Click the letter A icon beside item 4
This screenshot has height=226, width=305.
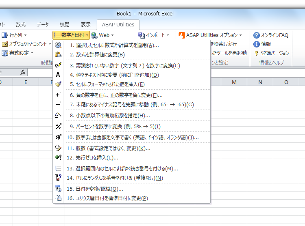58,75
